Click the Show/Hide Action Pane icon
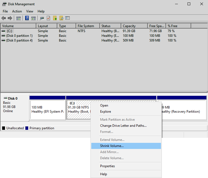This screenshot has width=208, height=178. point(33,18)
